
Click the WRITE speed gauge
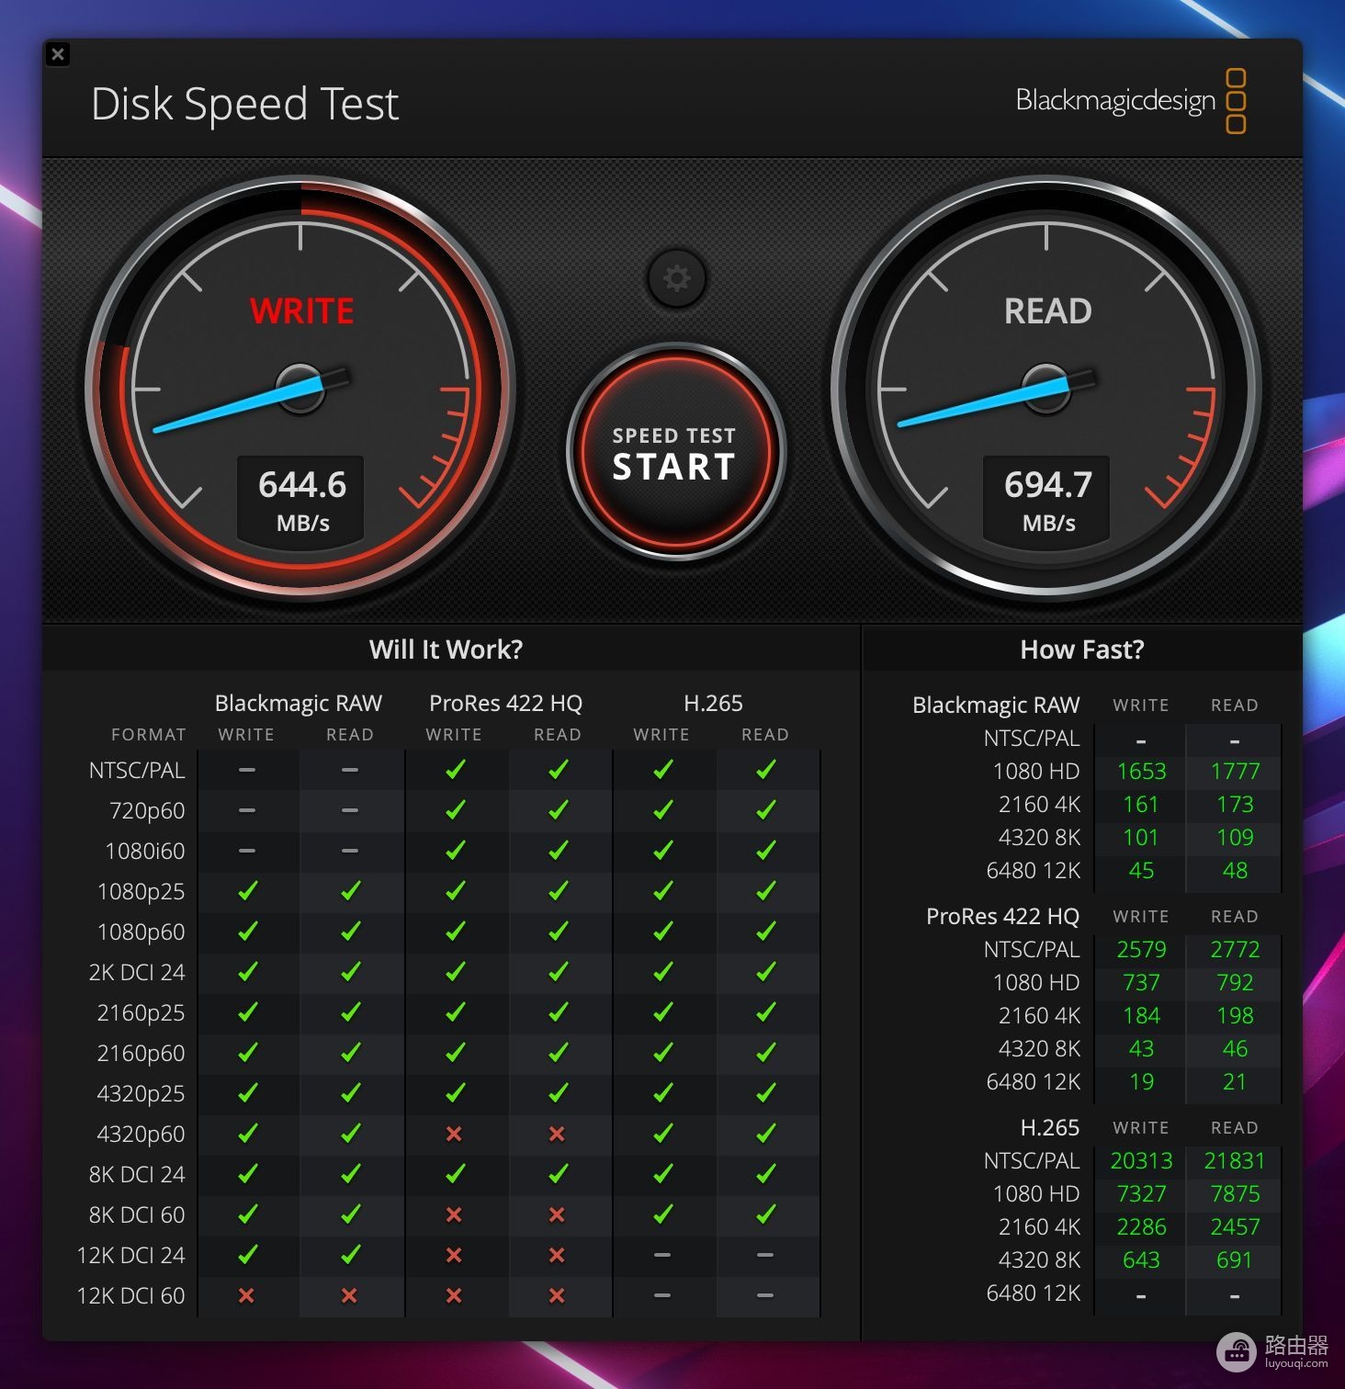[x=300, y=388]
